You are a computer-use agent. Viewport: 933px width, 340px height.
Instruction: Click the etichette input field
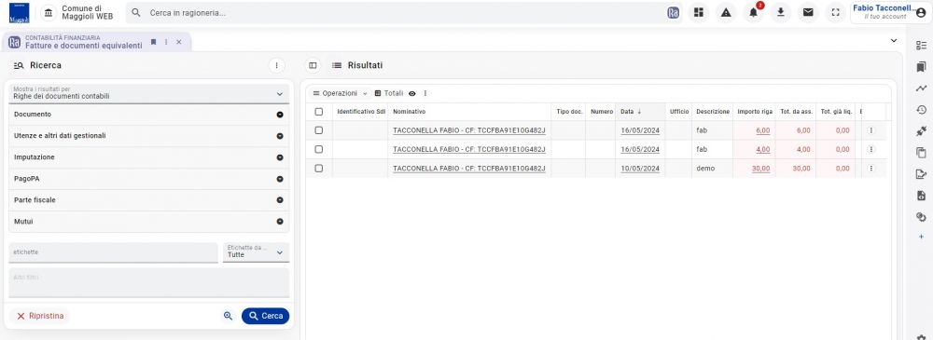pos(113,252)
